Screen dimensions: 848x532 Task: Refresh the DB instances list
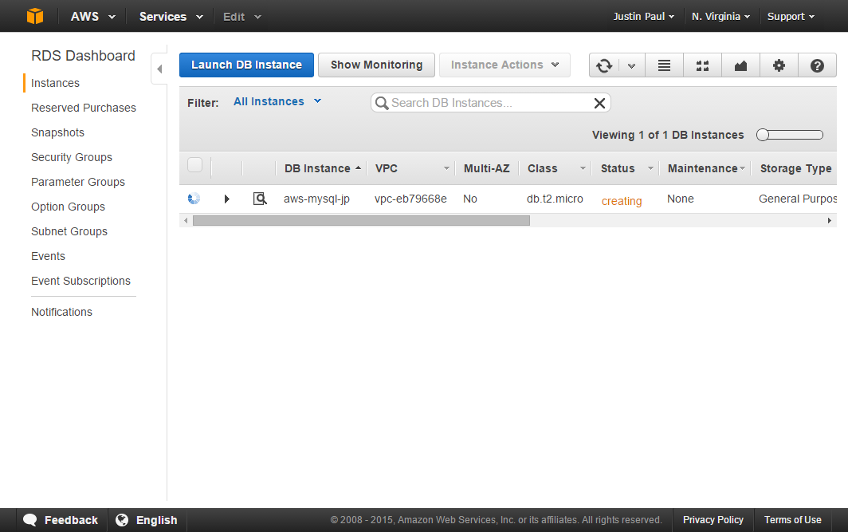[x=604, y=65]
